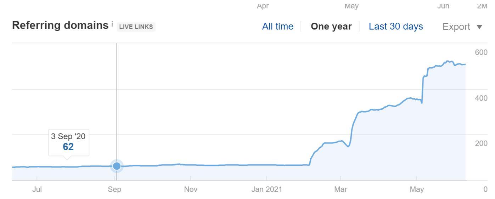Click the Jul label on the x-axis
Image resolution: width=495 pixels, height=199 pixels.
tap(37, 190)
